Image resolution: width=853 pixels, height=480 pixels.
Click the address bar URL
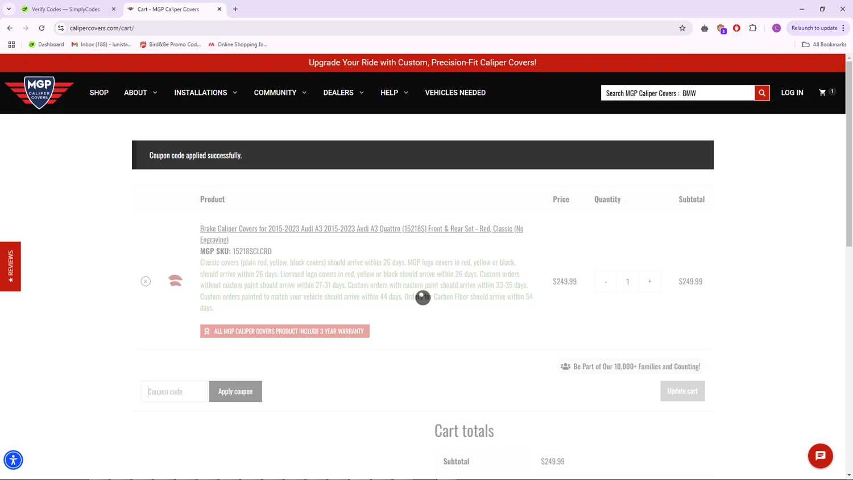click(x=101, y=28)
